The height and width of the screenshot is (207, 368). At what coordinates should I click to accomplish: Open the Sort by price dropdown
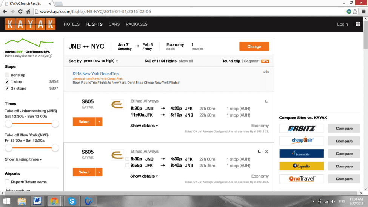pos(93,61)
